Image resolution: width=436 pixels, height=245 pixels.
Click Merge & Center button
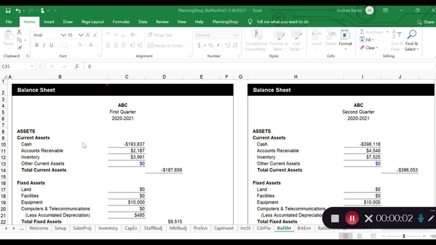tap(166, 46)
